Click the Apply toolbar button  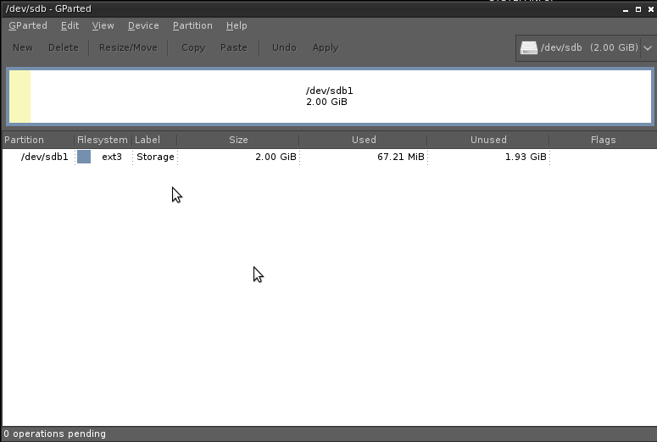326,47
